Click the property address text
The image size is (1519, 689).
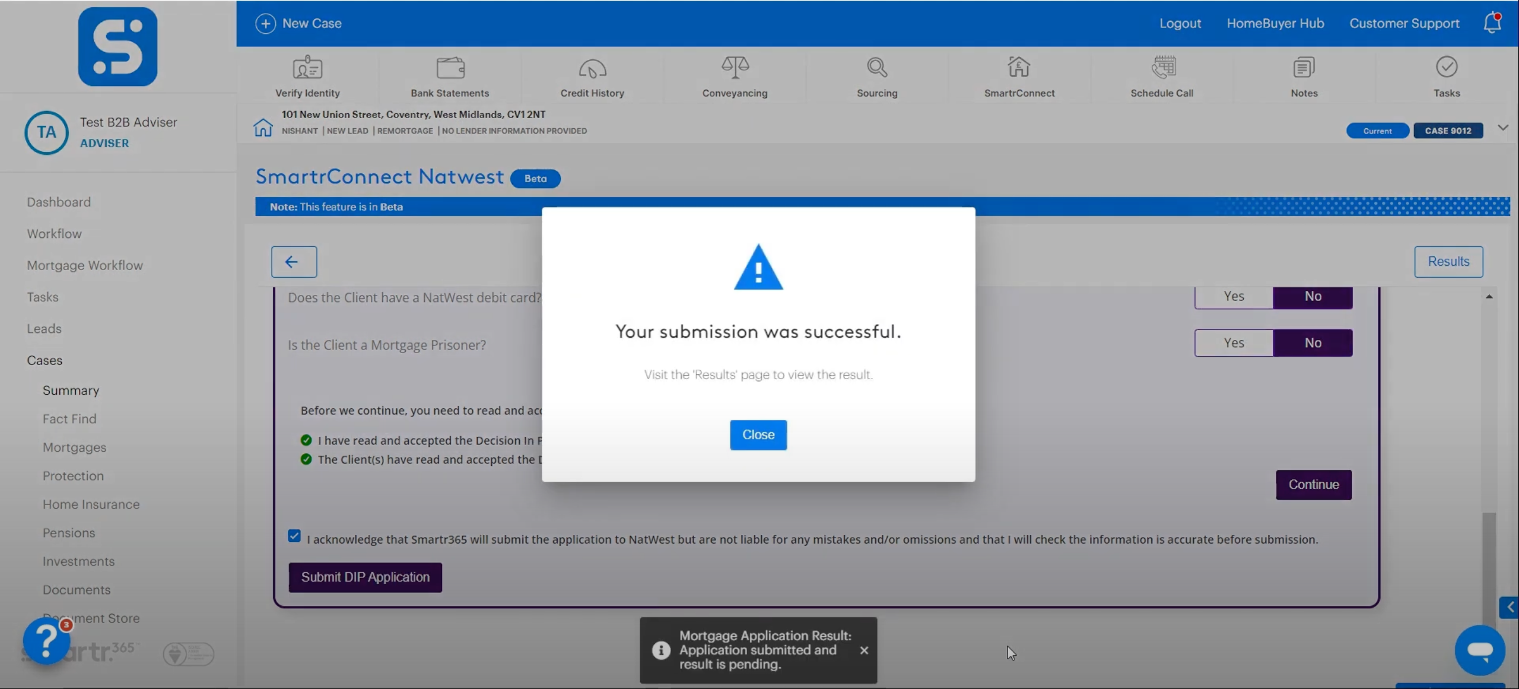tap(413, 115)
